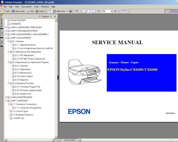Open the zoom percentage dropdown arrow
The image size is (178, 142).
(x=112, y=11)
